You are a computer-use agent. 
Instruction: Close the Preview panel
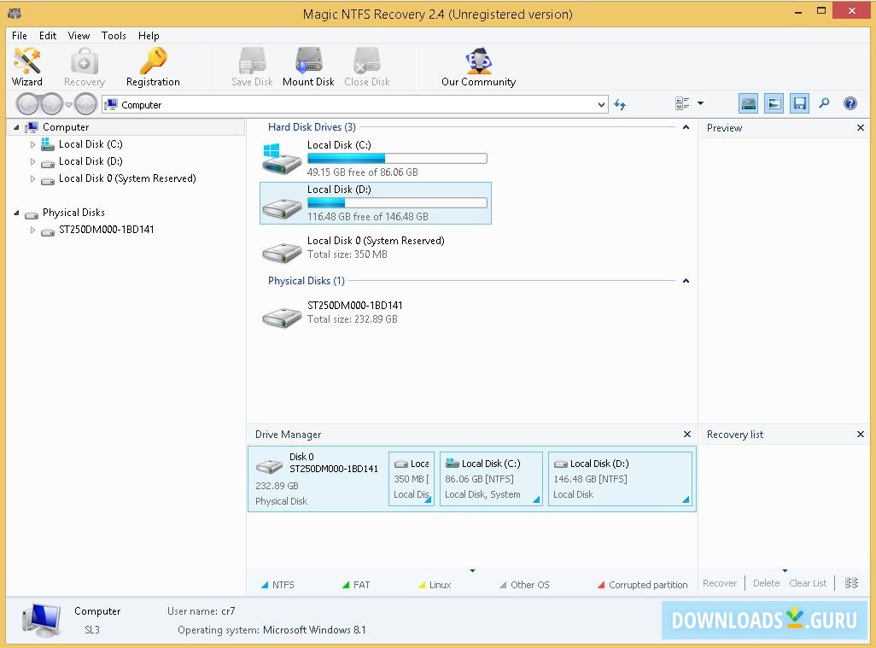click(x=861, y=128)
